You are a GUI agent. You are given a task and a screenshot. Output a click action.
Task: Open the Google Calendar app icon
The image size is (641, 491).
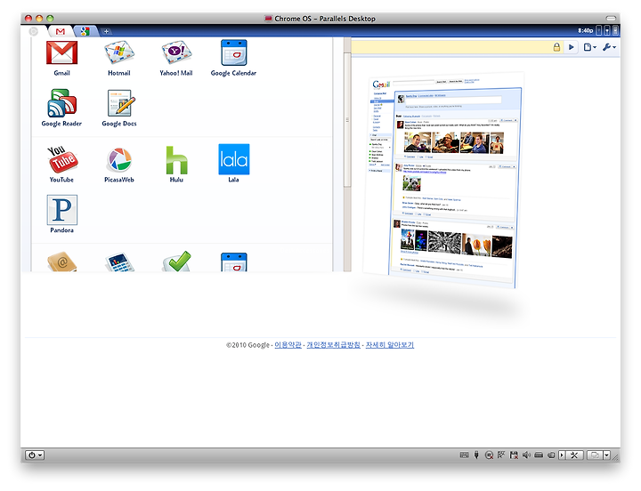pyautogui.click(x=233, y=52)
